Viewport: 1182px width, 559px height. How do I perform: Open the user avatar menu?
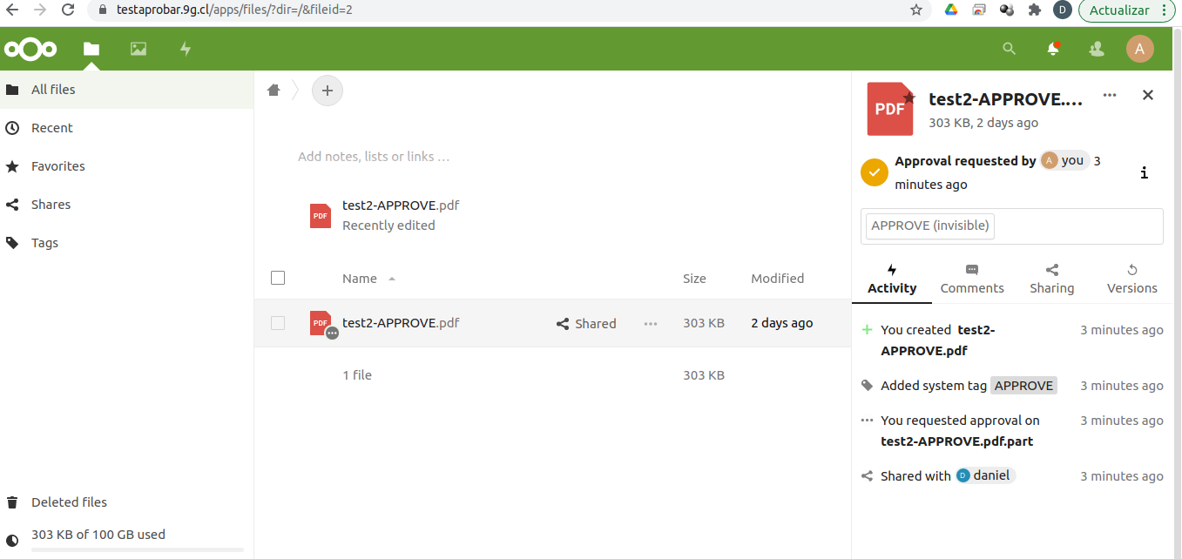[1140, 49]
